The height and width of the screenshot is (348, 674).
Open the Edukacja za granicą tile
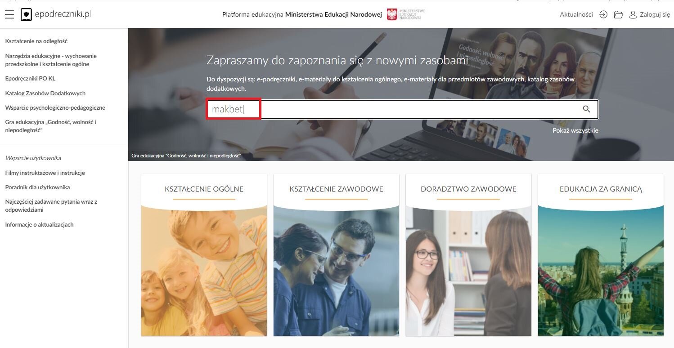pos(601,255)
